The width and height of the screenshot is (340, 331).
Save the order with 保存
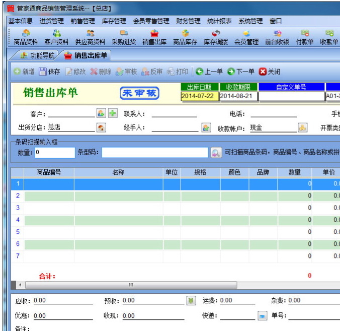[49, 72]
